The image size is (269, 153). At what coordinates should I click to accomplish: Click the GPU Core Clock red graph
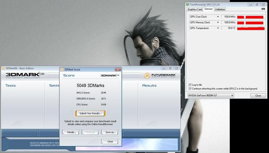click(x=251, y=17)
